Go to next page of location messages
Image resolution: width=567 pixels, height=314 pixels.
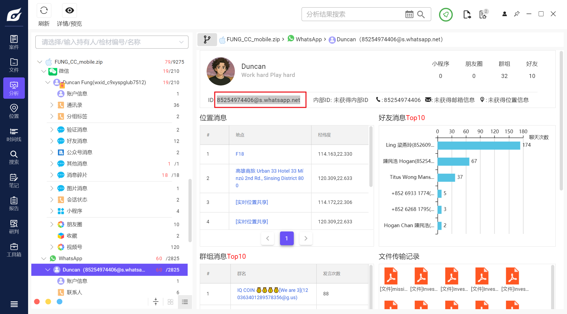306,238
